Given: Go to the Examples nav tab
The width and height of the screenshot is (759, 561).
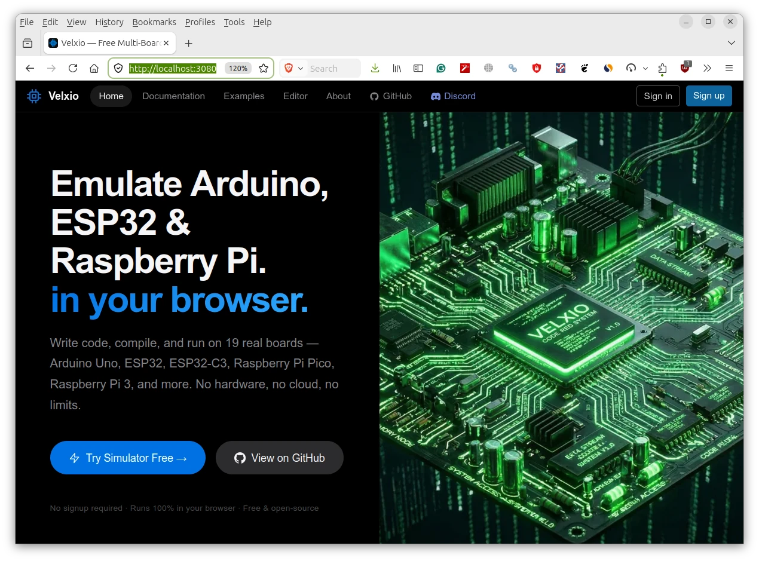Looking at the screenshot, I should click(244, 96).
